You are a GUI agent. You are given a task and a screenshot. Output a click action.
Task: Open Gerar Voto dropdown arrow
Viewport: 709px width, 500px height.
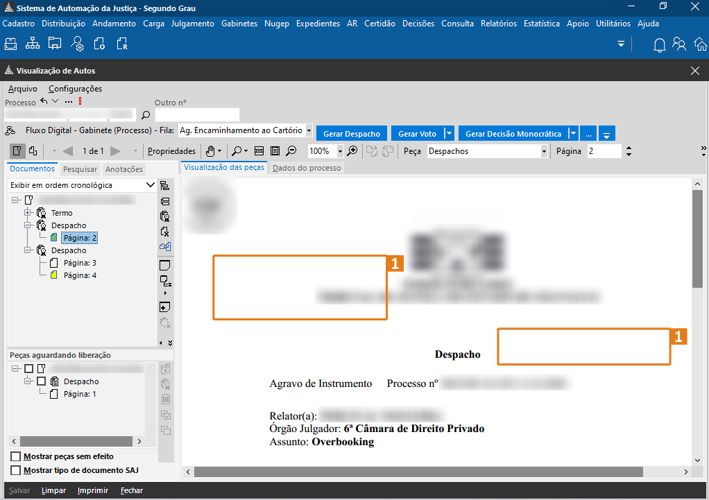click(449, 134)
